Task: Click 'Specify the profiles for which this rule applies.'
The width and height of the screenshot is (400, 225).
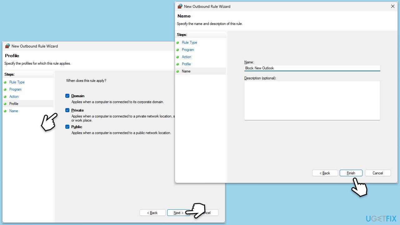Action: point(37,63)
